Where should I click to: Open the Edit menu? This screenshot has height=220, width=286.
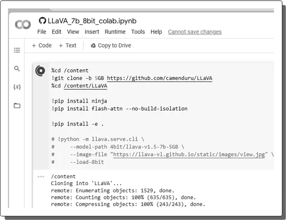tap(56, 32)
